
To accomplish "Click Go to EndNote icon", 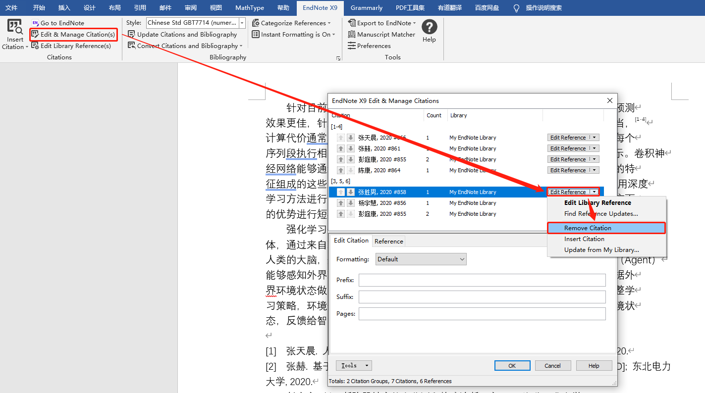I will coord(35,23).
